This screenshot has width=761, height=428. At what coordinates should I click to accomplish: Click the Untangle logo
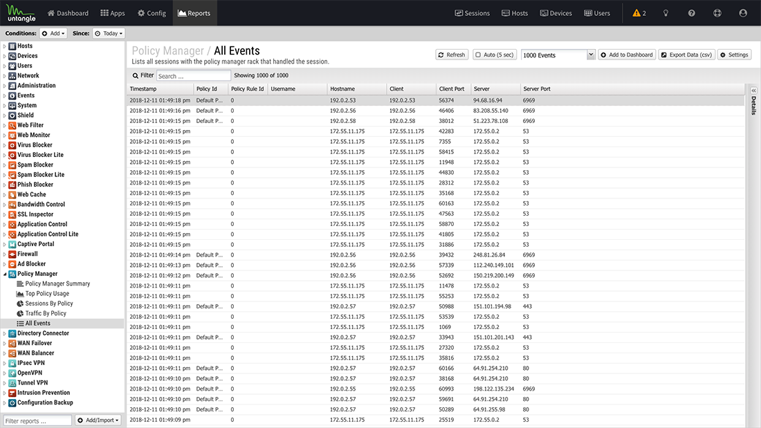[x=21, y=13]
